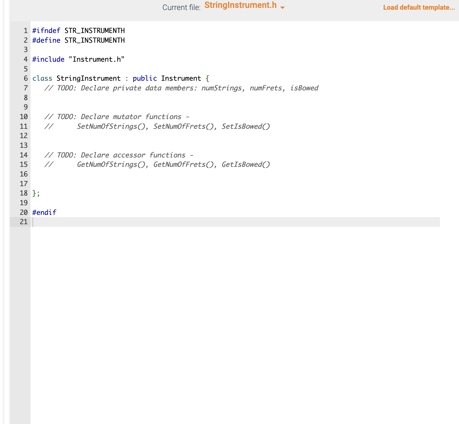Click 'class StringInstrument : public Instrument {' line
The height and width of the screenshot is (424, 459).
click(121, 78)
